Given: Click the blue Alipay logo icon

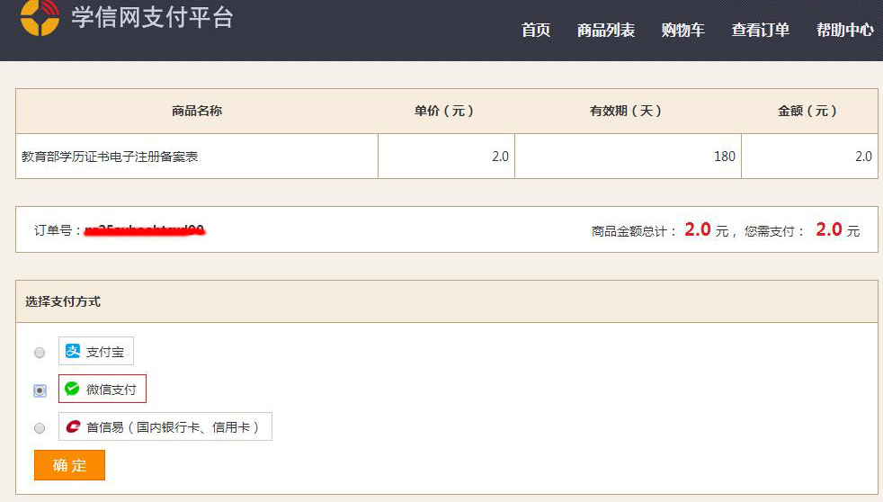Looking at the screenshot, I should point(73,351).
